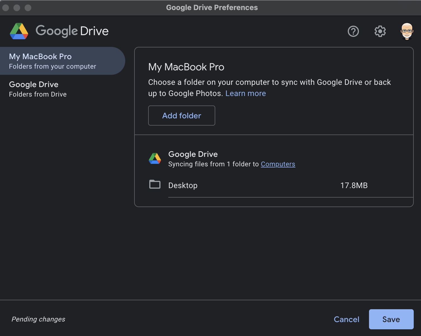The image size is (421, 336).
Task: Cancel the pending changes
Action: pyautogui.click(x=346, y=319)
